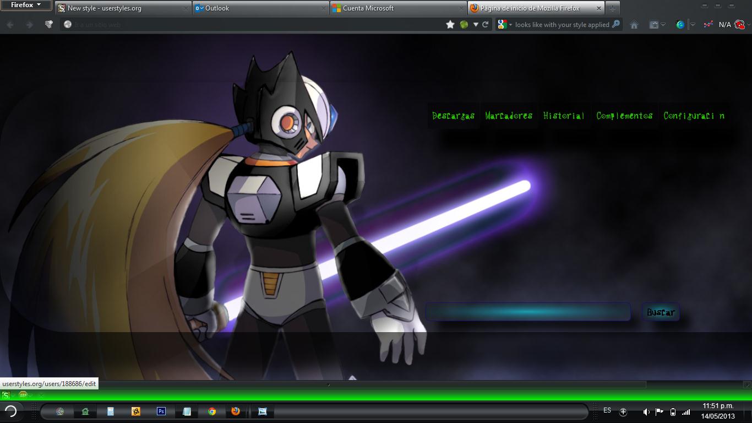The height and width of the screenshot is (423, 752).
Task: Click the back navigation arrow
Action: point(9,24)
